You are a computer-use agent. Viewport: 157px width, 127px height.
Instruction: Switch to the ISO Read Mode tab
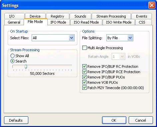coord(86,22)
